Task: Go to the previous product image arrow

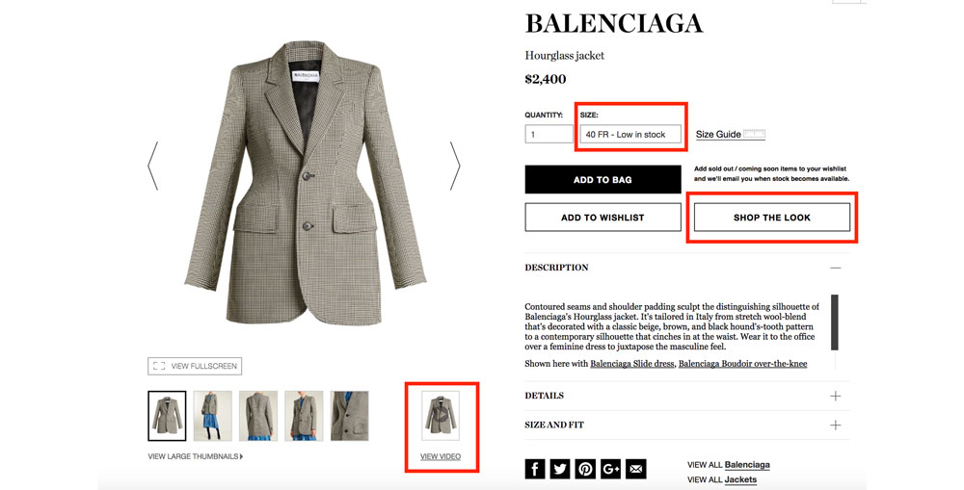Action: click(x=153, y=166)
